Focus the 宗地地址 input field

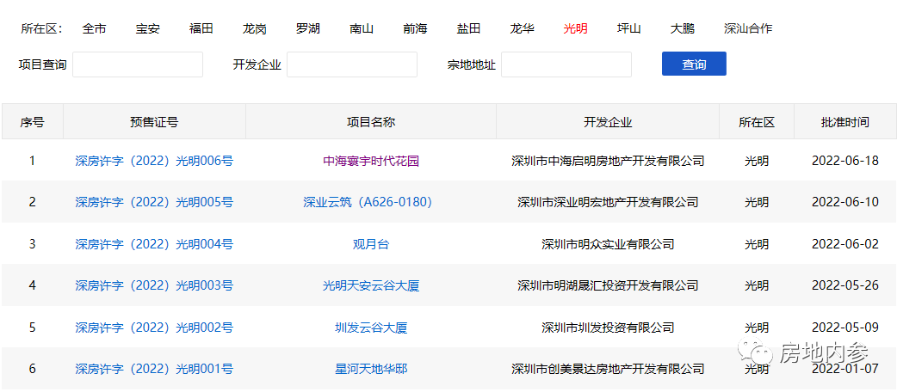tap(566, 64)
